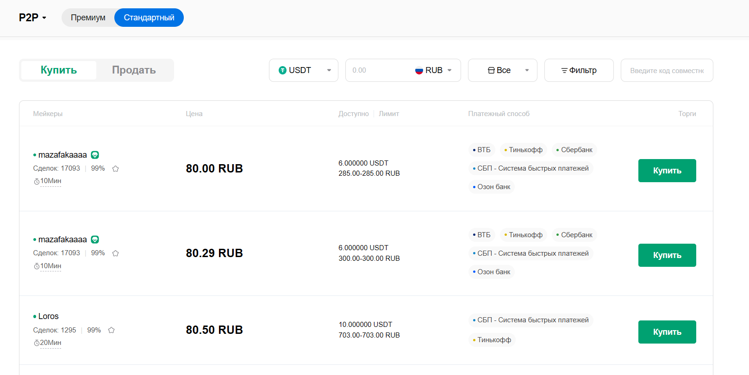Viewport: 749px width, 375px height.
Task: Click the verified badge beside first mazafakaaaa
Action: [95, 155]
